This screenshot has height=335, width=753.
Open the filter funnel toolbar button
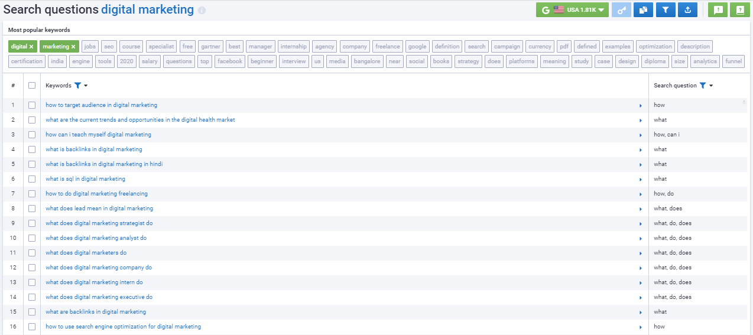(x=665, y=10)
